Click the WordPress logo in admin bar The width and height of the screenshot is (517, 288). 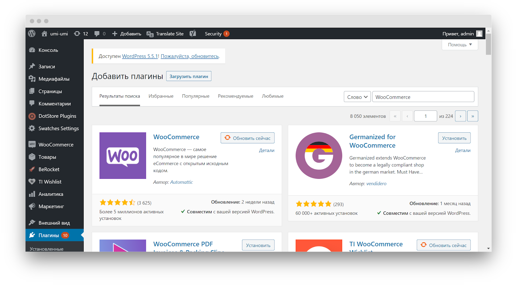pos(32,34)
